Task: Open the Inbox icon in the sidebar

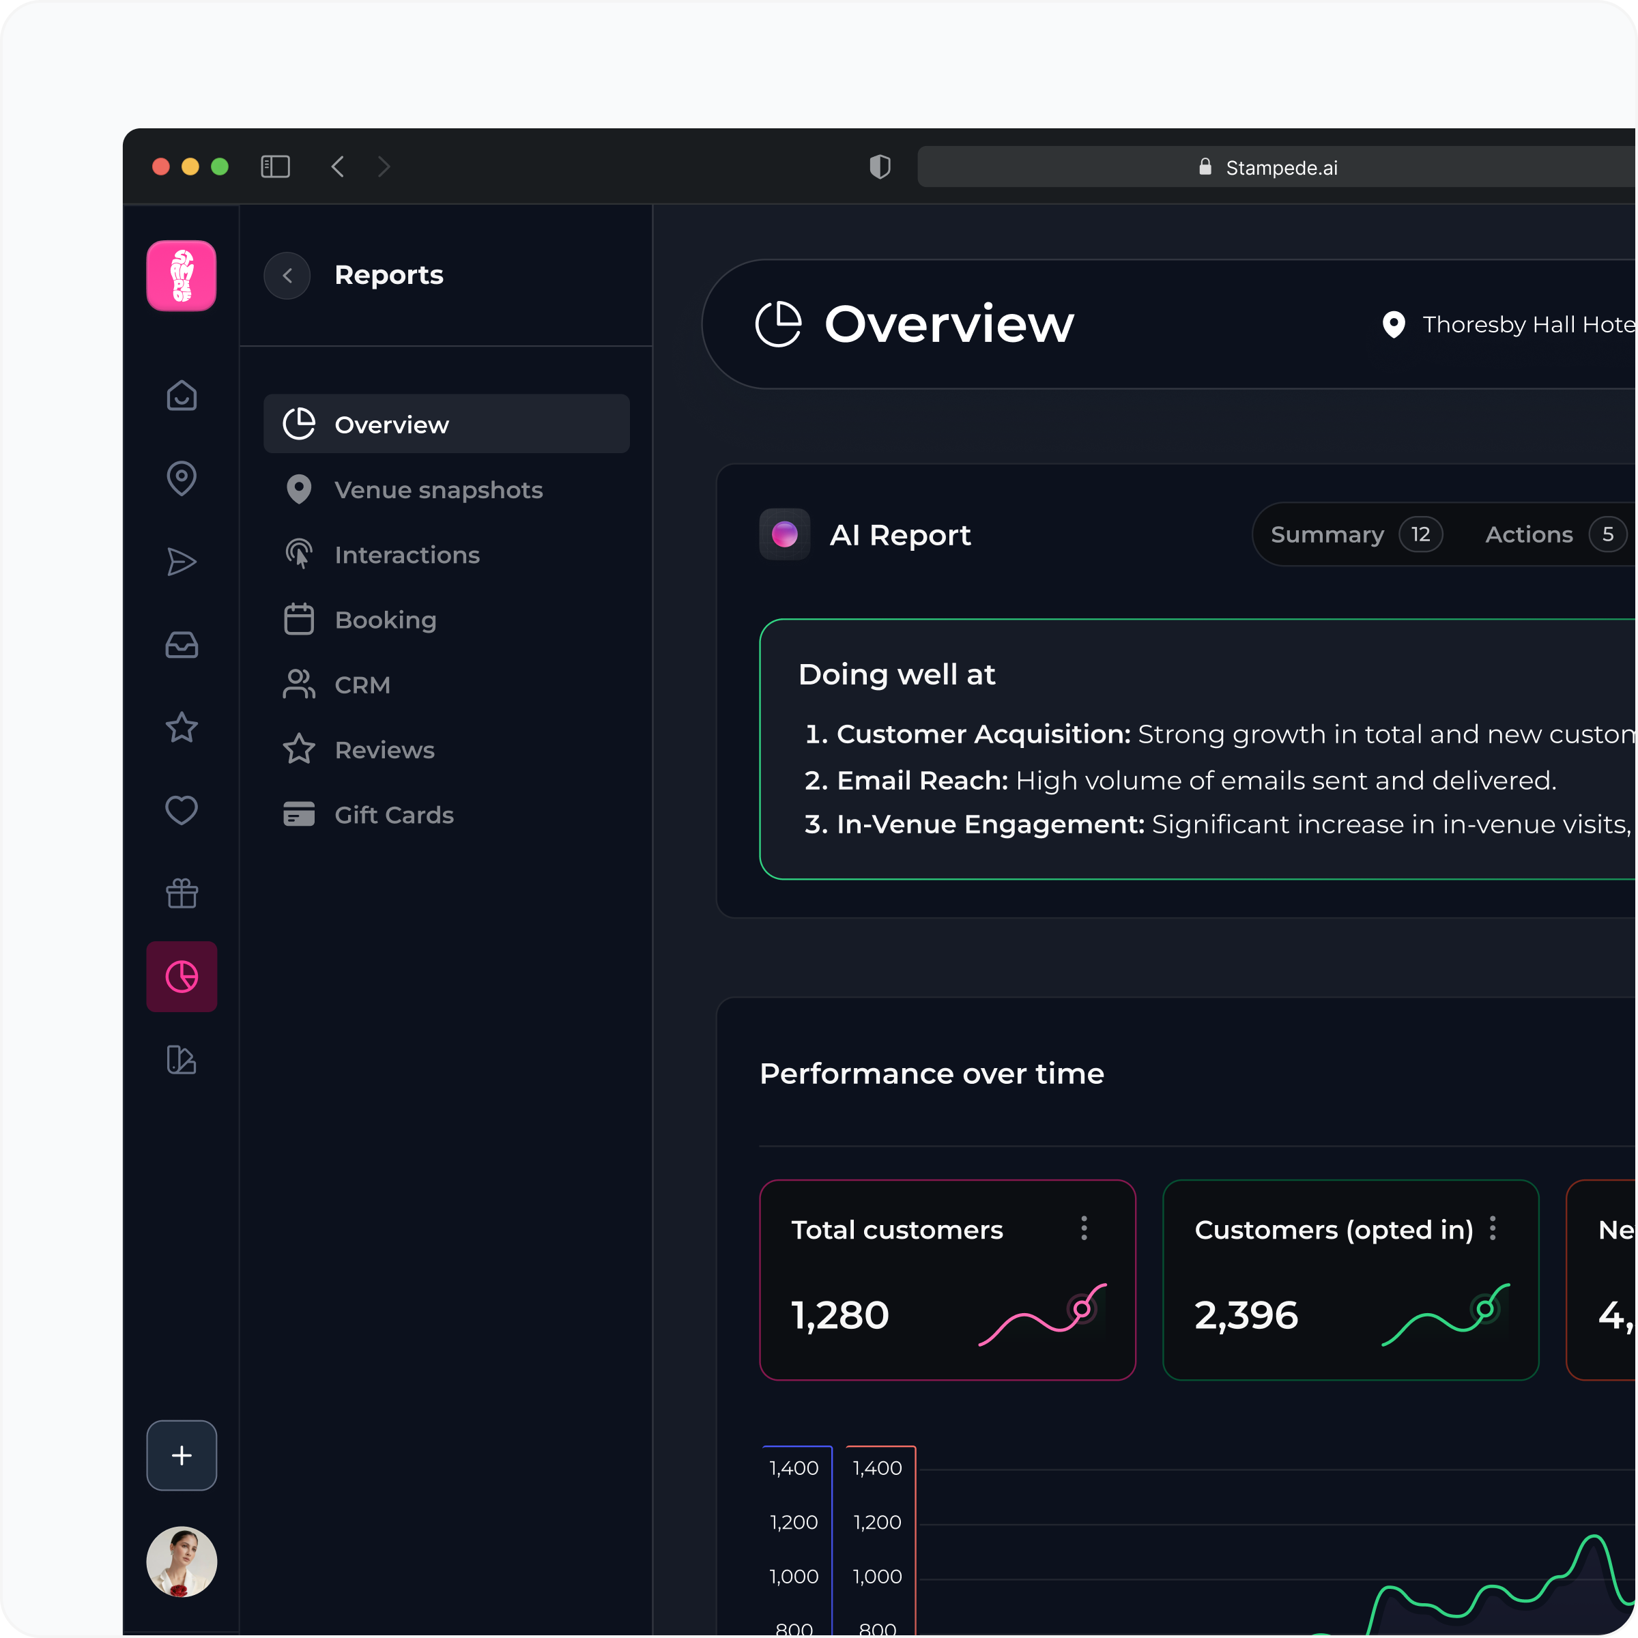Action: (x=182, y=645)
